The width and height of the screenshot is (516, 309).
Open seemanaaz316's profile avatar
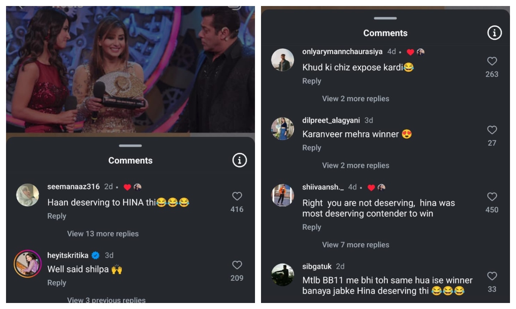coord(27,195)
